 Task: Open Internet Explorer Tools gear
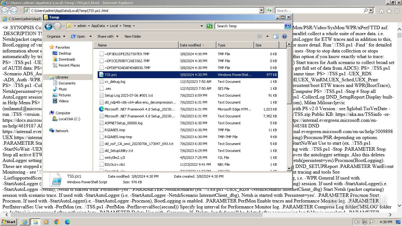pyautogui.click(x=397, y=11)
